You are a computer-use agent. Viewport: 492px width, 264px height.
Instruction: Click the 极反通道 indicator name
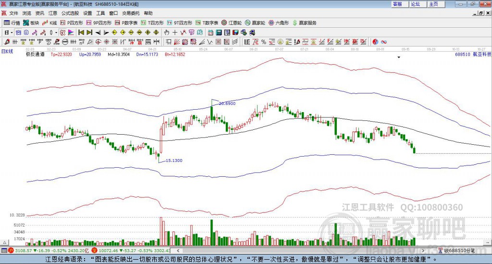pyautogui.click(x=35, y=54)
